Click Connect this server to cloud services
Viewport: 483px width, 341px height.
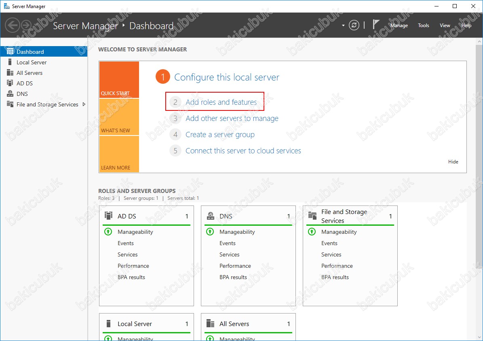tap(243, 151)
